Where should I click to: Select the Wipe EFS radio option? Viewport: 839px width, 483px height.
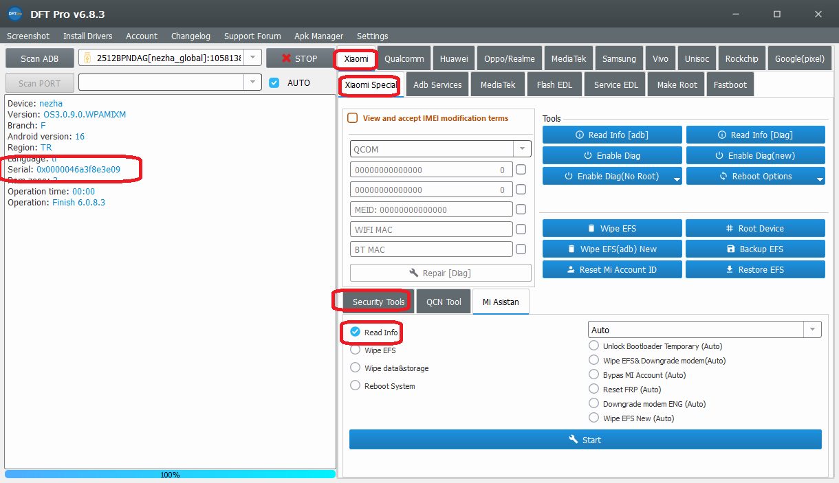(356, 350)
